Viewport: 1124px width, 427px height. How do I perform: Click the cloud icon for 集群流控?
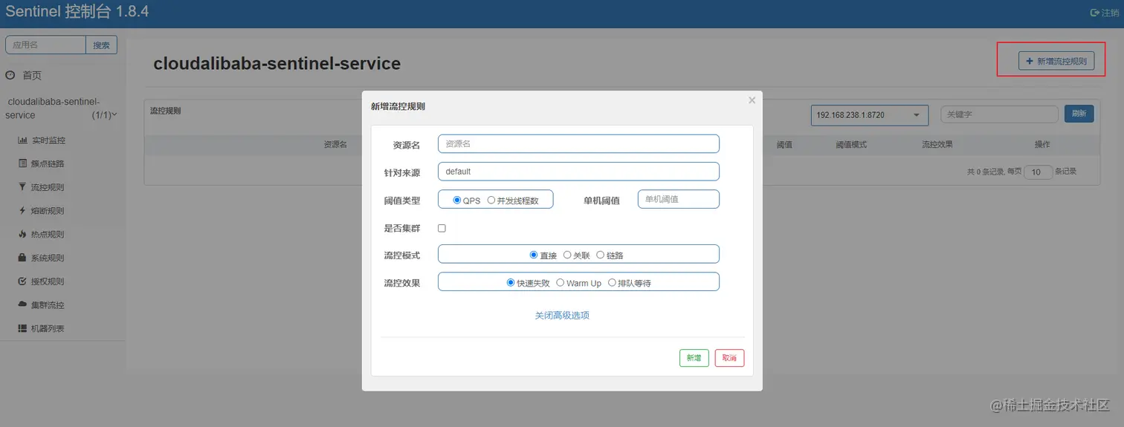[x=23, y=304]
